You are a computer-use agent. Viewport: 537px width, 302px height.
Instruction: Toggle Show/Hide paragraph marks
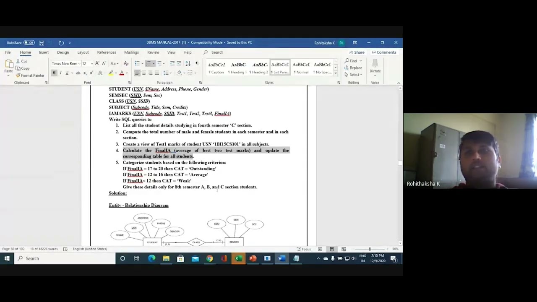pyautogui.click(x=197, y=63)
